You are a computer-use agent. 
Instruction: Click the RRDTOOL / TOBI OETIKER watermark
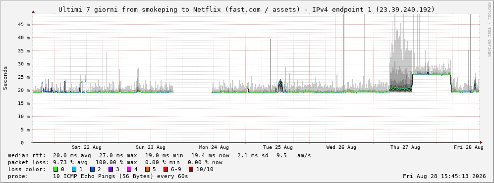(x=489, y=30)
